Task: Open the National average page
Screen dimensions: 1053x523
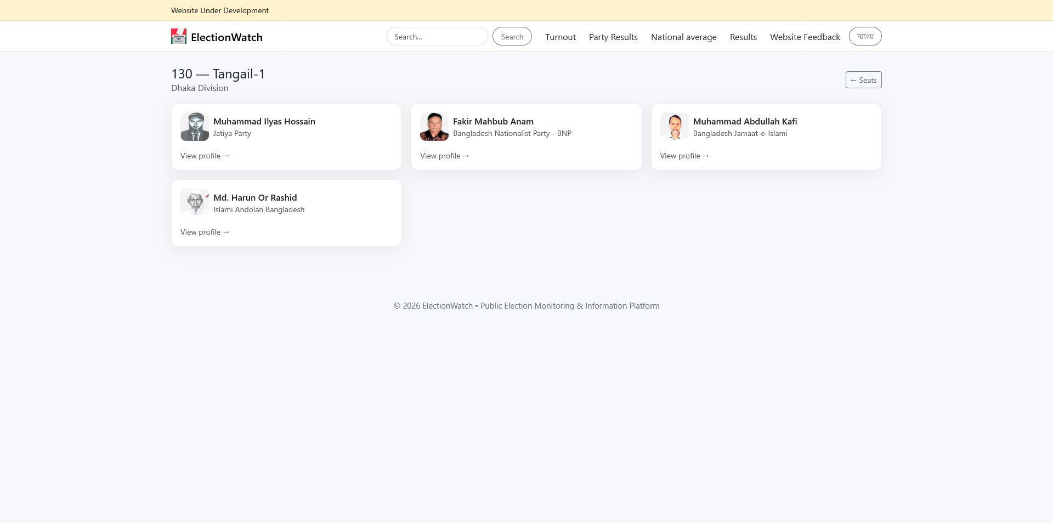Action: [683, 37]
